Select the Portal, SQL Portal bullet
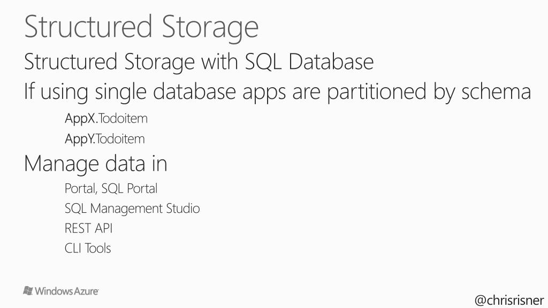This screenshot has height=308, width=548. coord(111,189)
